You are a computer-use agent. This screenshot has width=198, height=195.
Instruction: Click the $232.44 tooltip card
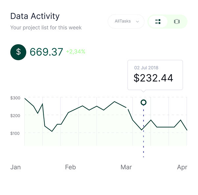[x=155, y=75]
